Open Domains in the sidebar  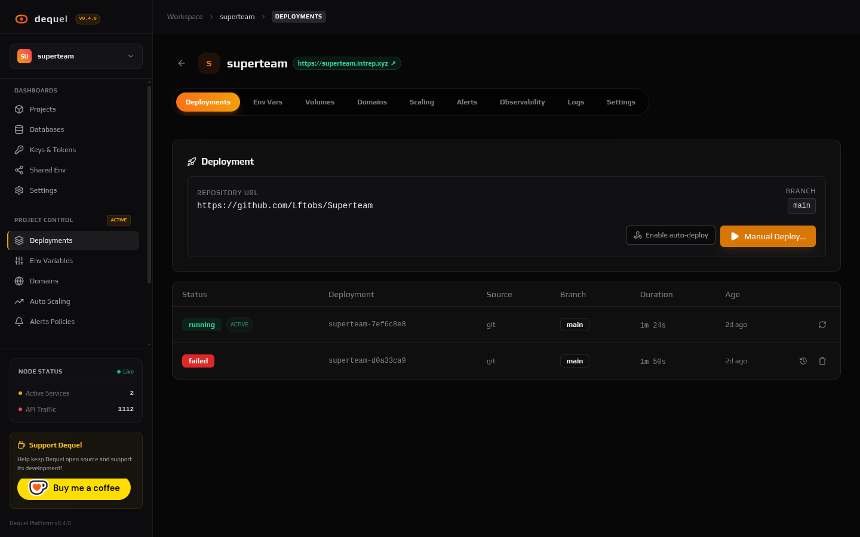pos(73,281)
